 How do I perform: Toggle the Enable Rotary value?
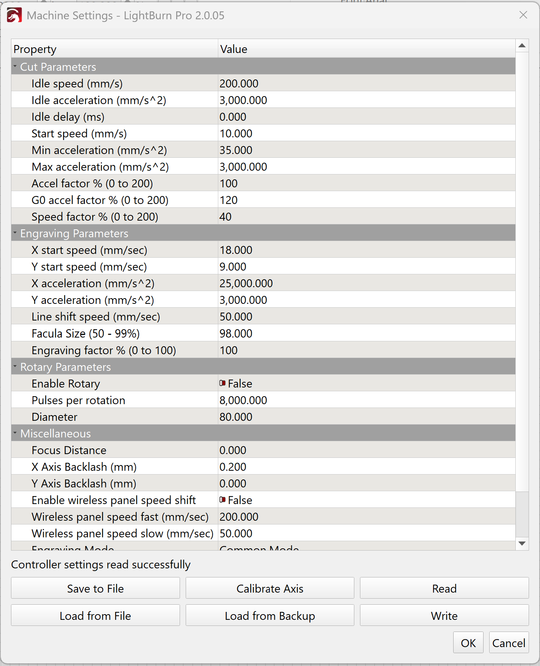coord(223,383)
